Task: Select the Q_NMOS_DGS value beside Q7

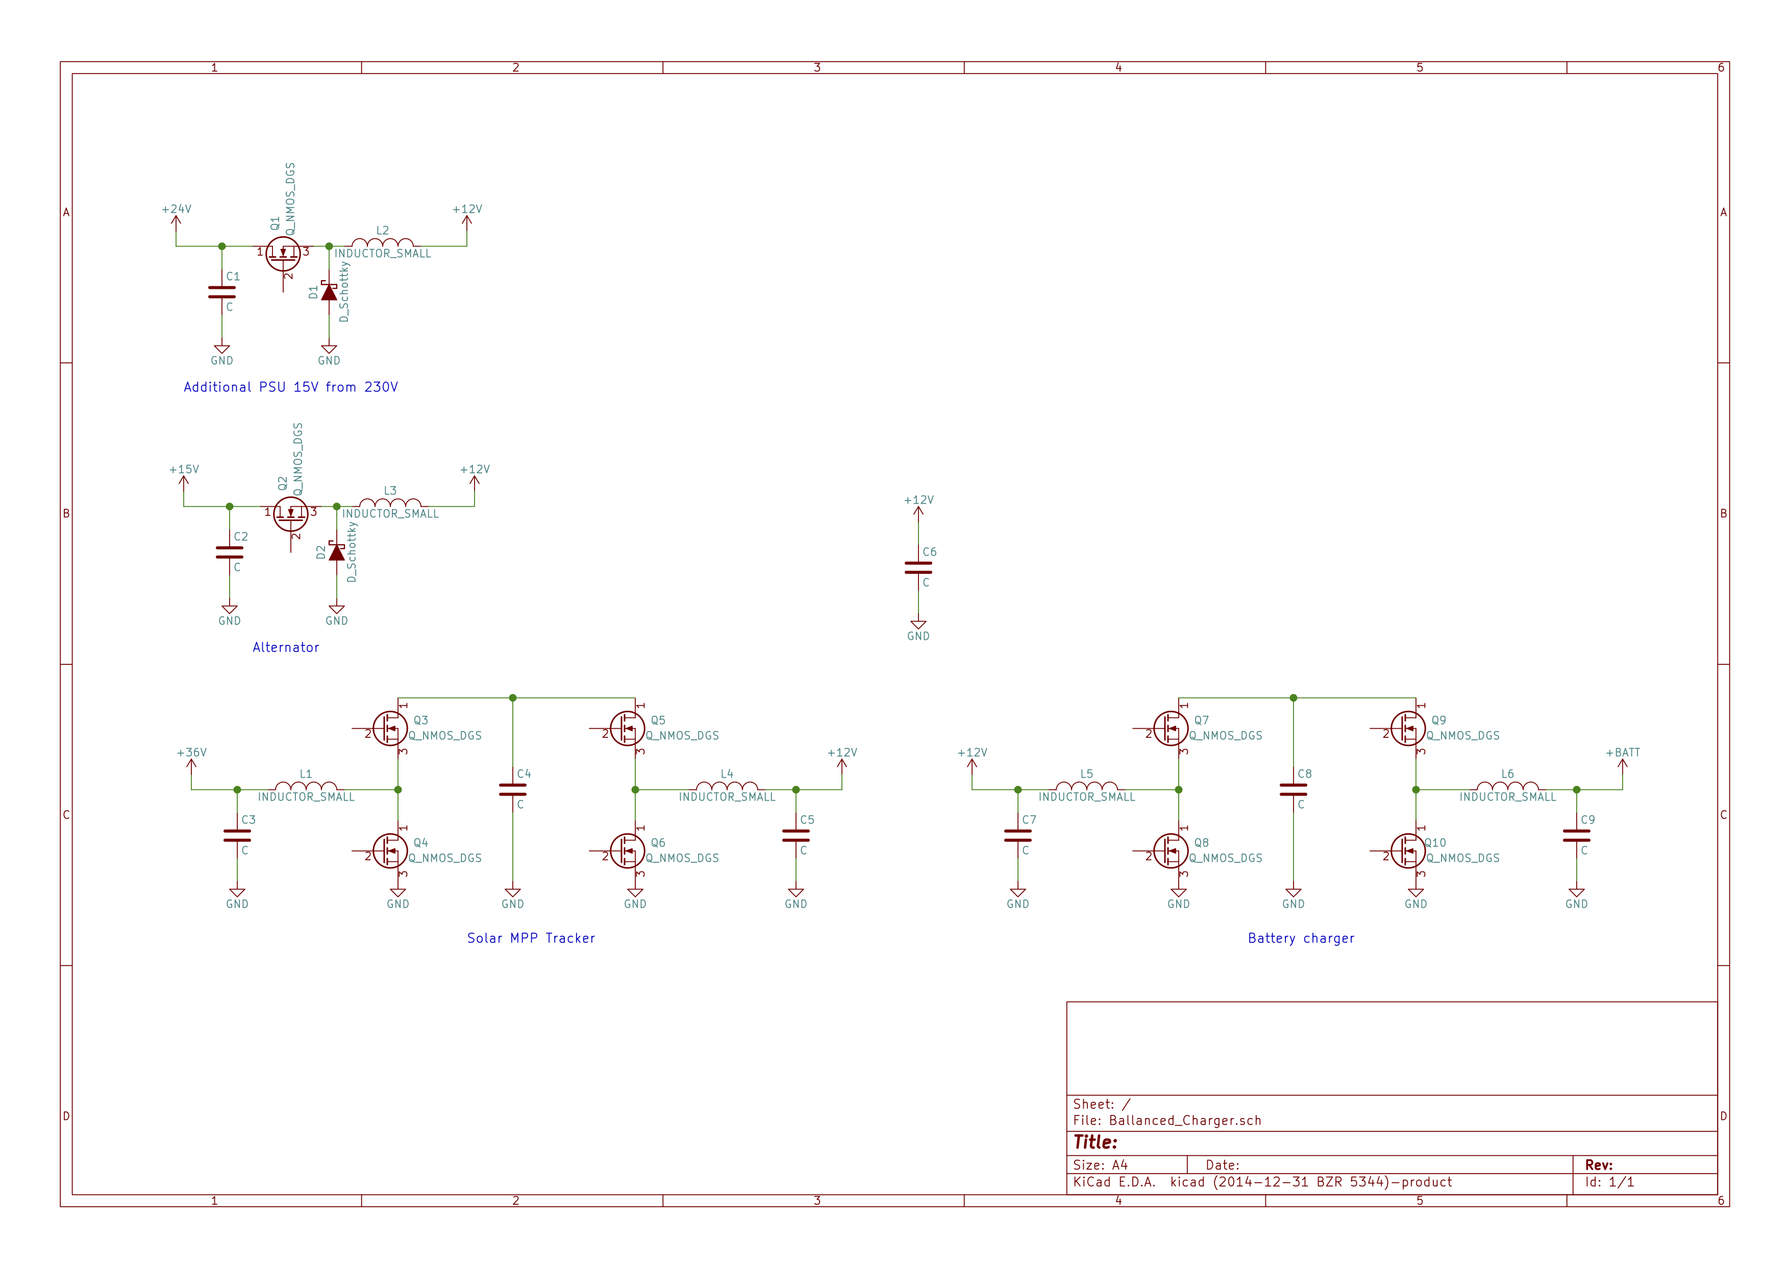Action: [x=1225, y=736]
